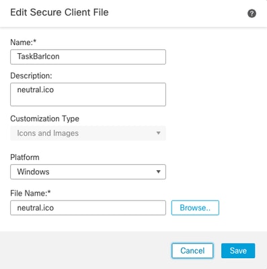Screen dimensions: 267x269
Task: Select the File Name input field
Action: coord(88,208)
